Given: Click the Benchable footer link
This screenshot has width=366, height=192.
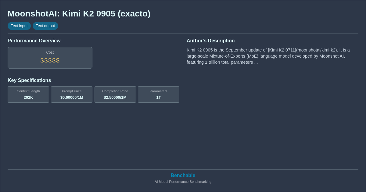Looking at the screenshot, I should coord(183,175).
